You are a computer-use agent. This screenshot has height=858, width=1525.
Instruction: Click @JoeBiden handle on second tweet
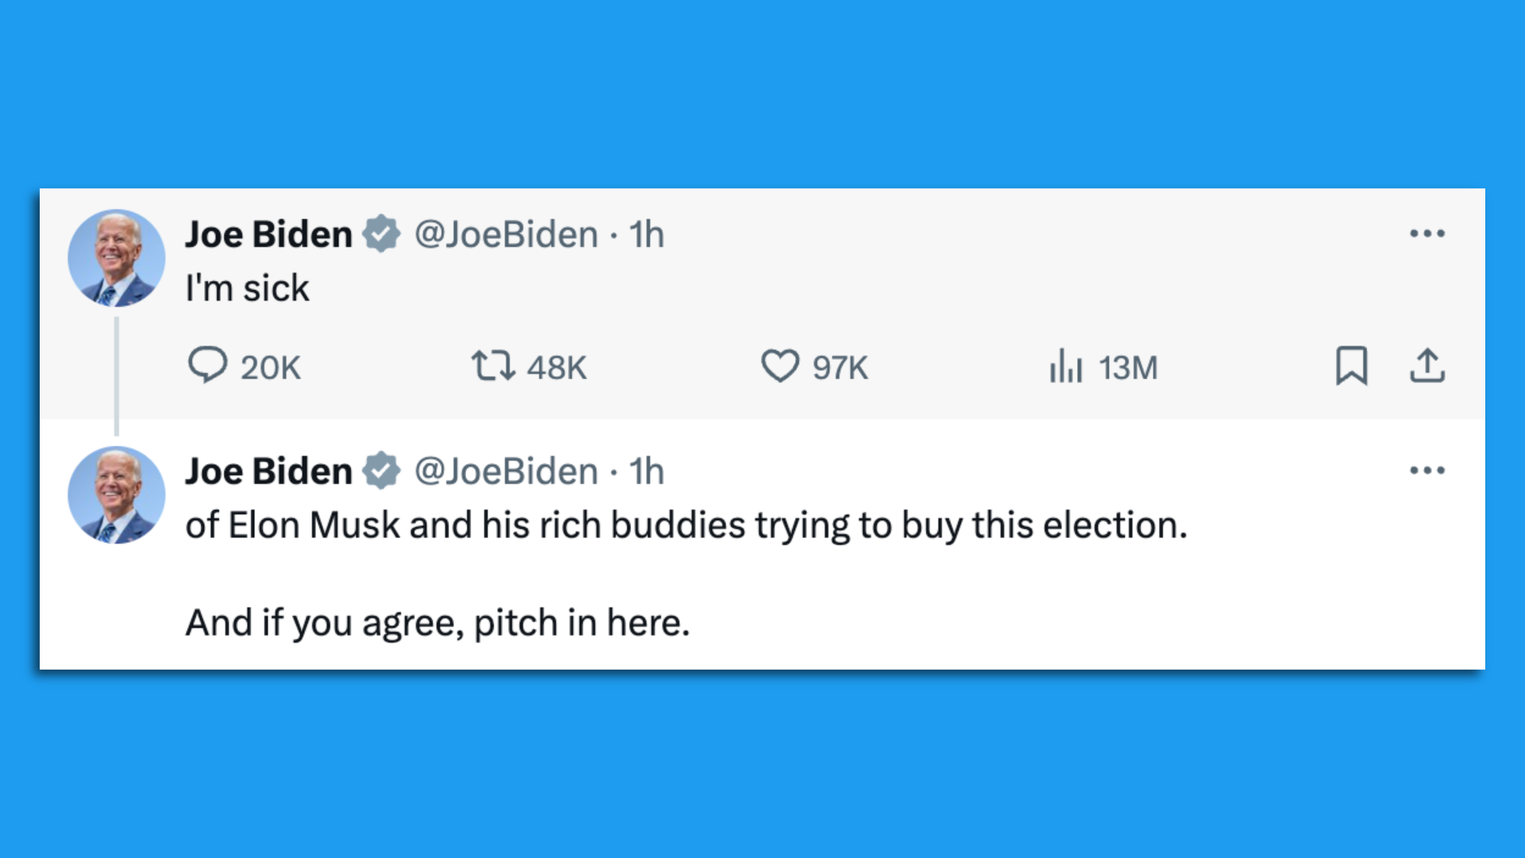click(506, 471)
